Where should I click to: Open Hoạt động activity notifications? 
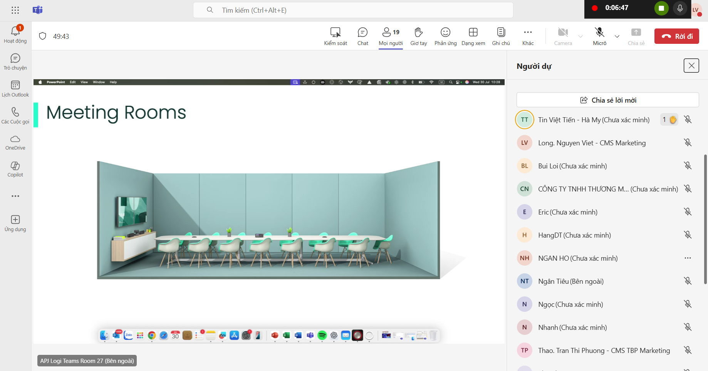coord(15,35)
